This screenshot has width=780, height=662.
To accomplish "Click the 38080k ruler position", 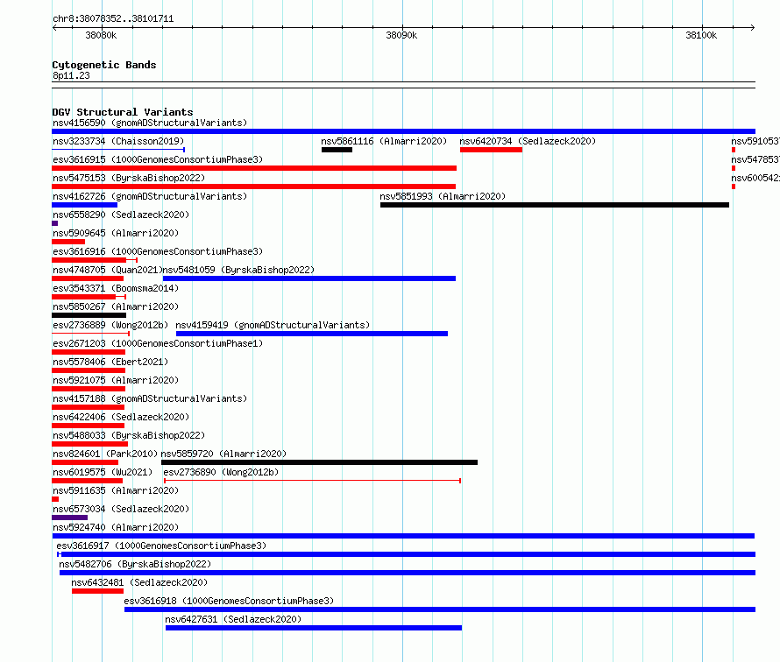I will click(x=101, y=35).
